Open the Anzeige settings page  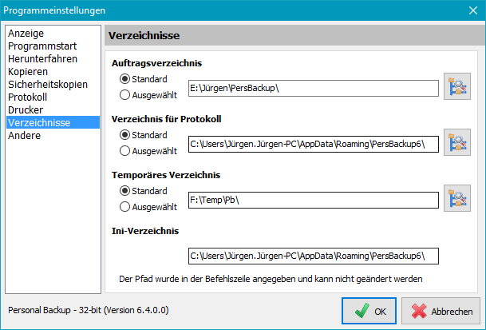point(53,34)
